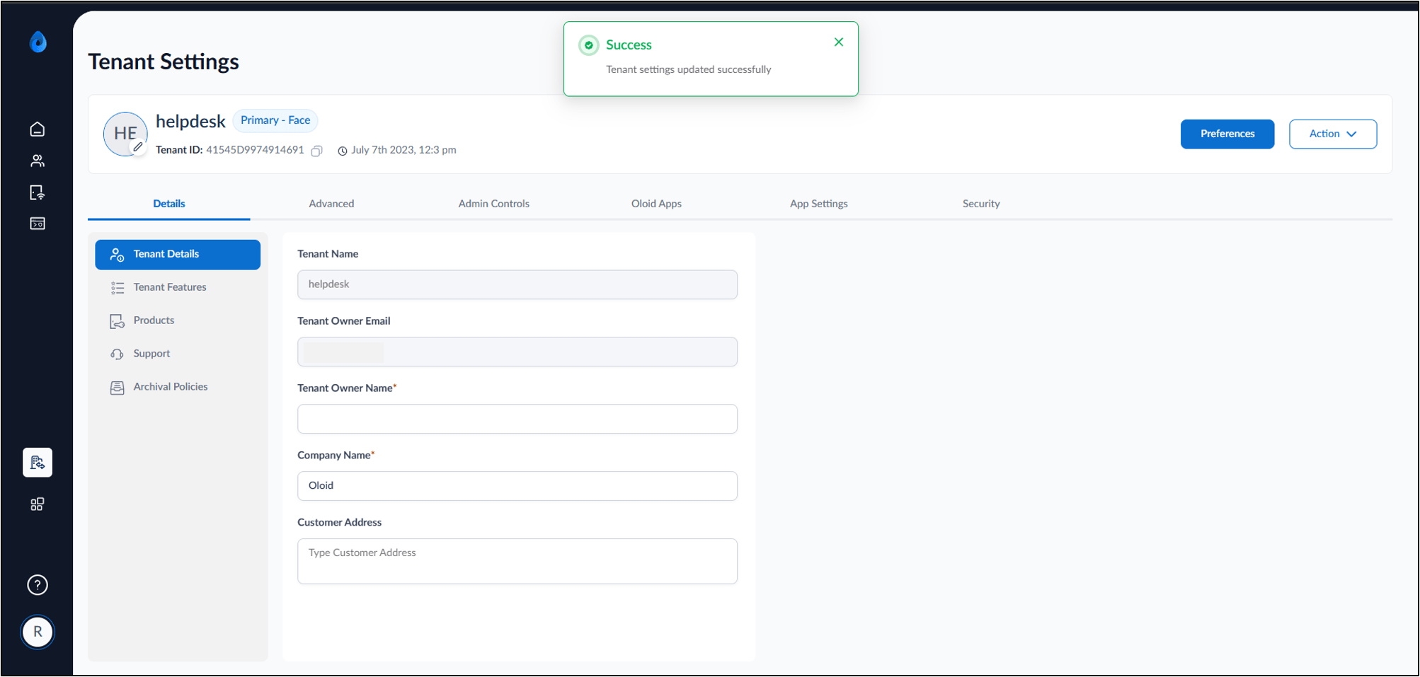The image size is (1420, 677).
Task: Click the helpdesk tenant title
Action: 190,122
